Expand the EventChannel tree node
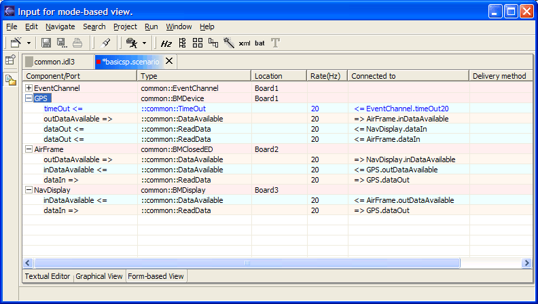Image resolution: width=538 pixels, height=304 pixels. point(29,88)
